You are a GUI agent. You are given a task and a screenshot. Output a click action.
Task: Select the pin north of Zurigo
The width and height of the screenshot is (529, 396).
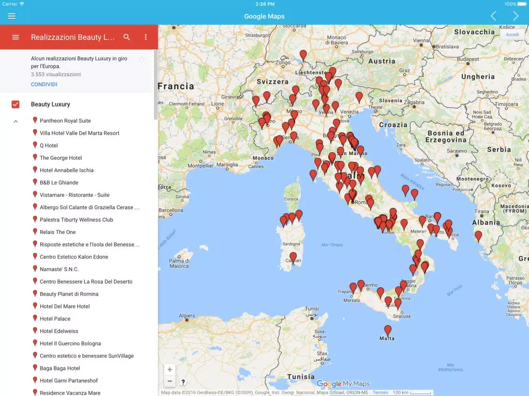tap(303, 55)
